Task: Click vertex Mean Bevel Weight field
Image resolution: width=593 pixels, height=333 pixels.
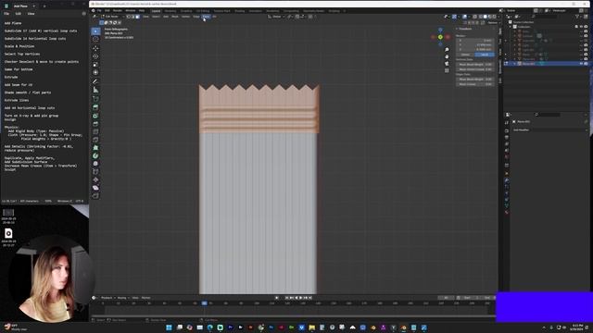Action: 475,65
